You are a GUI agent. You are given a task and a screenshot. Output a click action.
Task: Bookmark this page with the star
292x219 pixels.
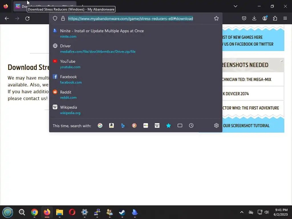[x=216, y=19]
